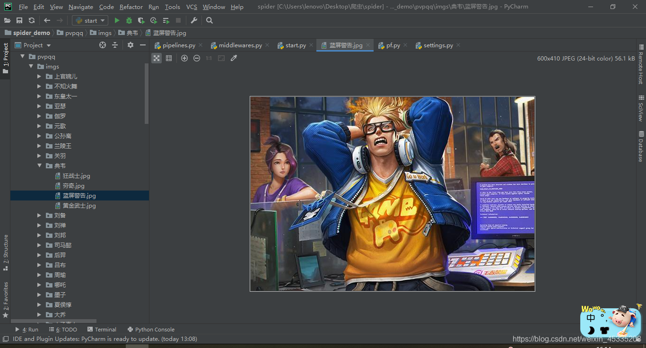Collapse the 典韦 folder in tree

[x=39, y=166]
